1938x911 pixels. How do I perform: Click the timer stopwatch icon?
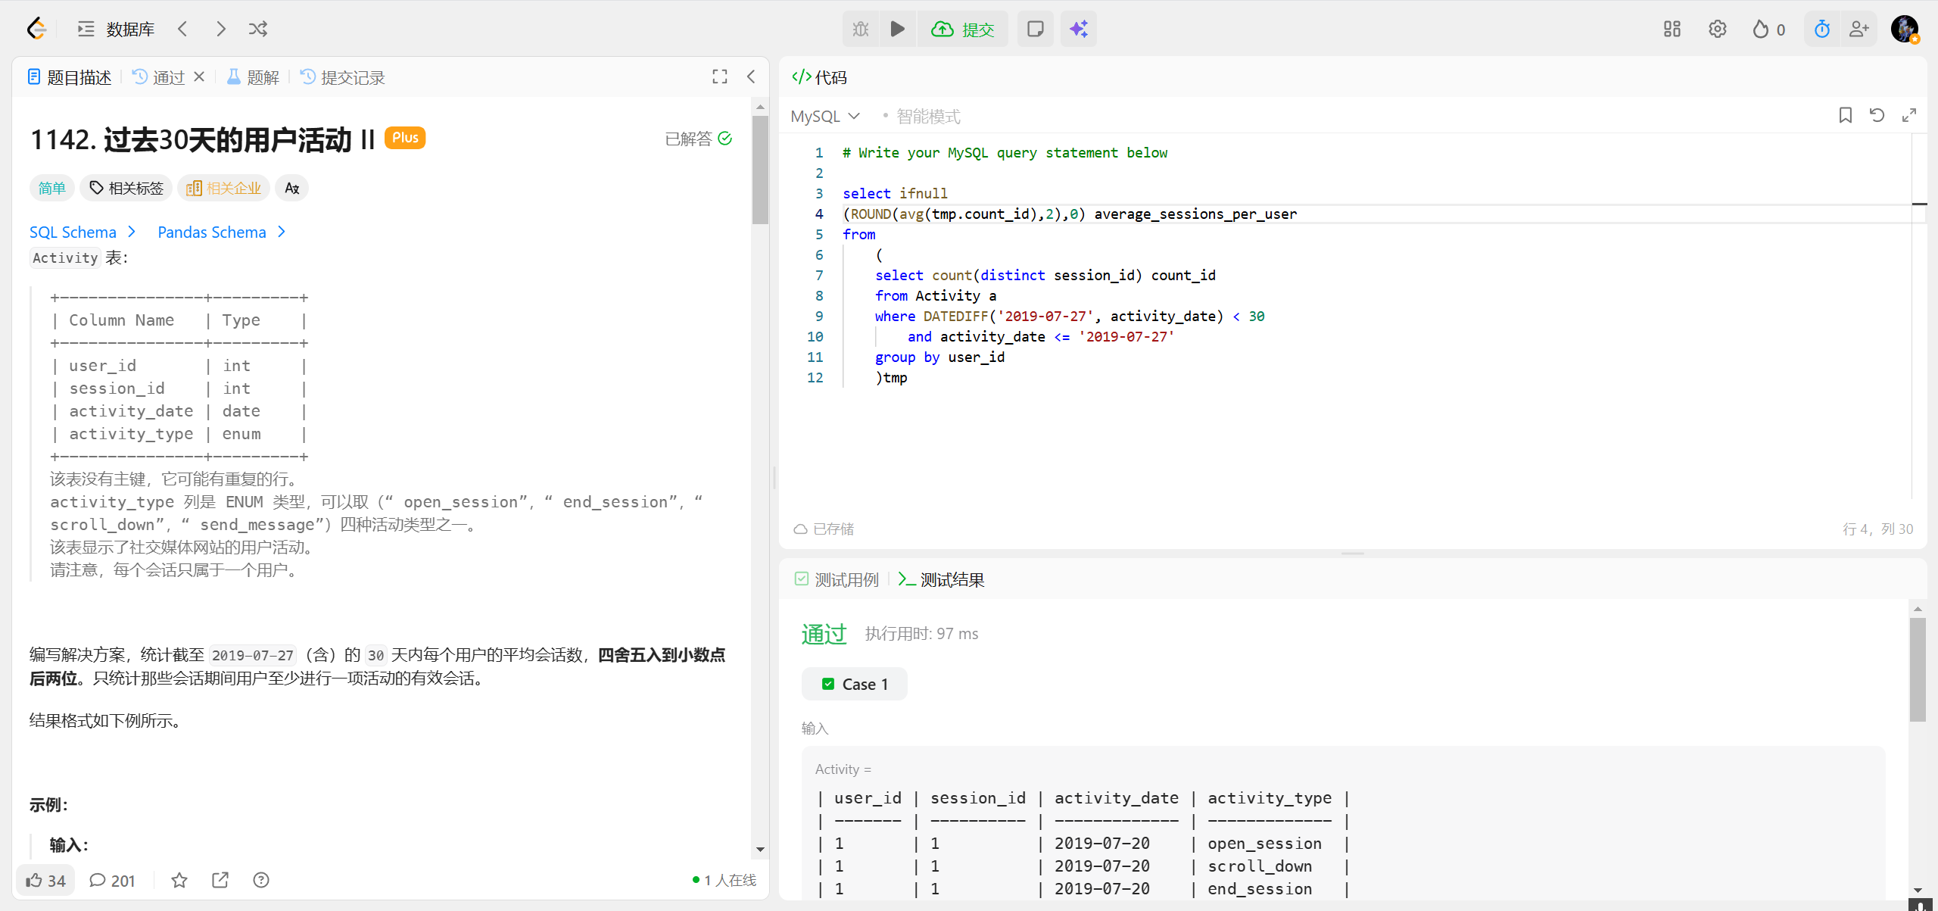[x=1821, y=29]
